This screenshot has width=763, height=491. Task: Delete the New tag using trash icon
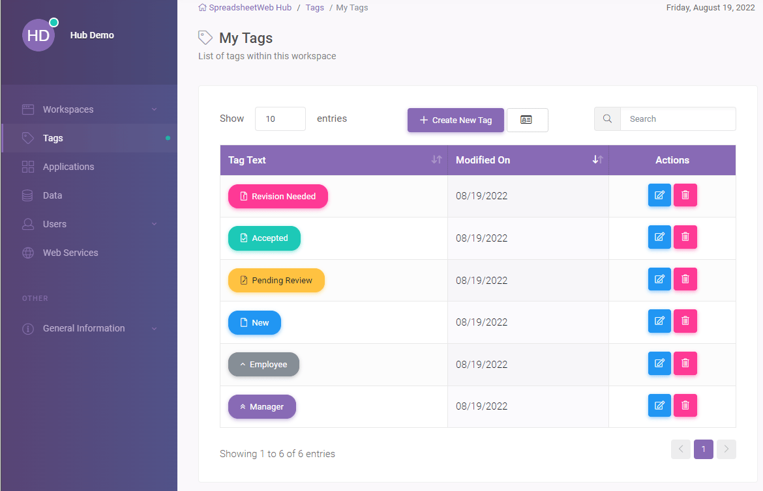tap(685, 321)
